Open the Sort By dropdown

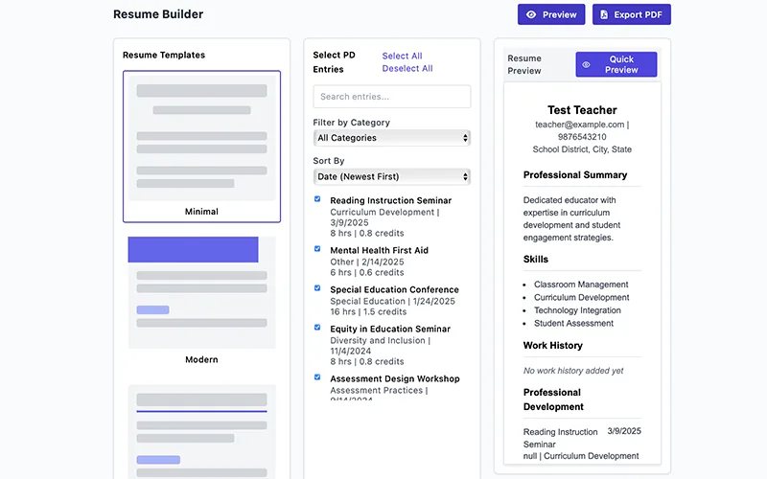coord(392,176)
